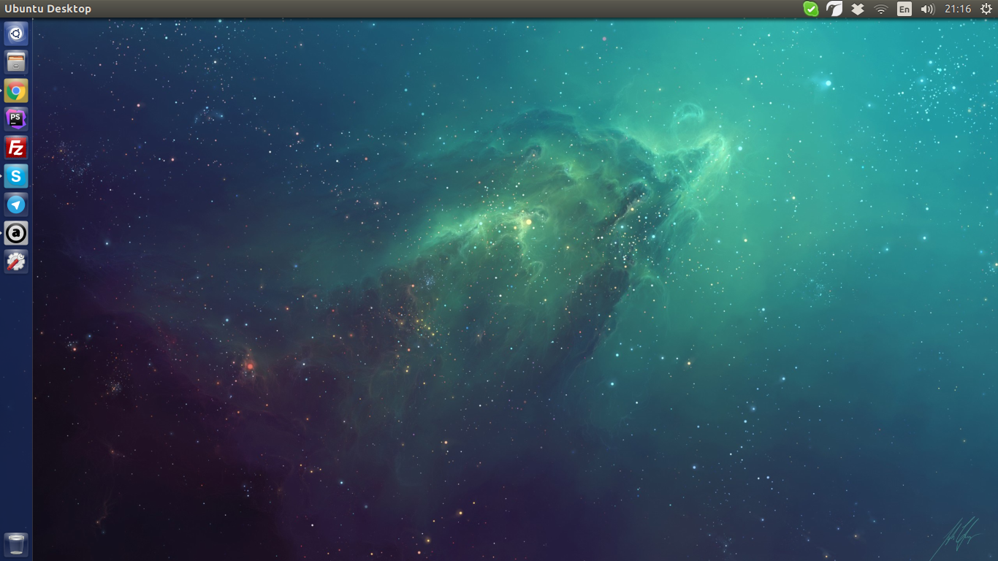Open the Files manager from launcher
Screen dimensions: 998x561
point(16,62)
